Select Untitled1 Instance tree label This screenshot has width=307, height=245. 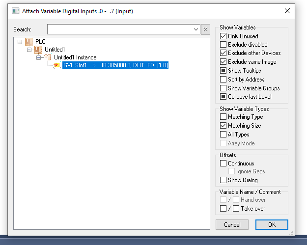tap(75, 57)
